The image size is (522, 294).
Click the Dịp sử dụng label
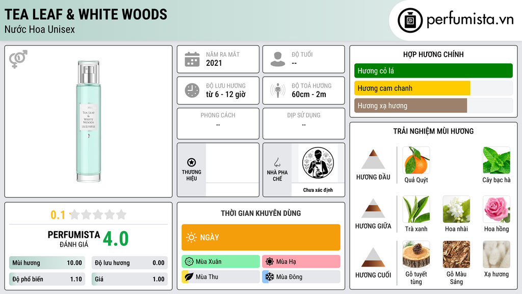304,115
